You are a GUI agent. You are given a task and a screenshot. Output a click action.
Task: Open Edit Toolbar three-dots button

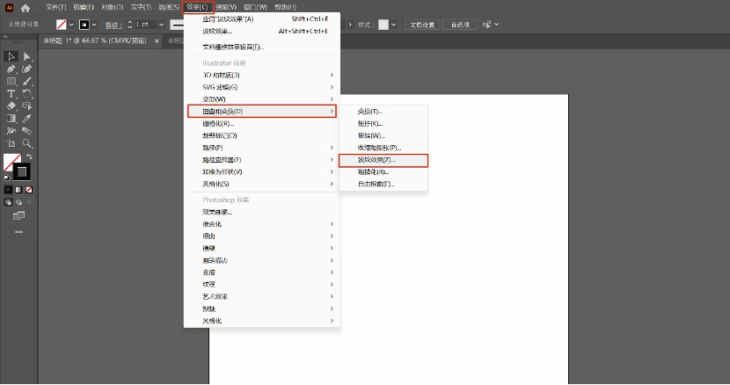(18, 232)
